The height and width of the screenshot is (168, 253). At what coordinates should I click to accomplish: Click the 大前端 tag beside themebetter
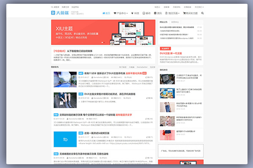point(132,67)
